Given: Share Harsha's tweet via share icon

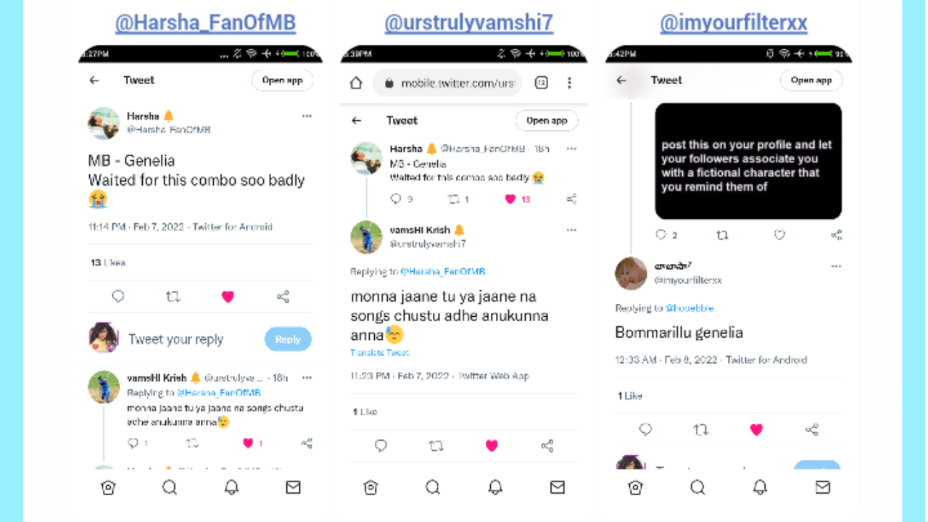Looking at the screenshot, I should point(283,297).
